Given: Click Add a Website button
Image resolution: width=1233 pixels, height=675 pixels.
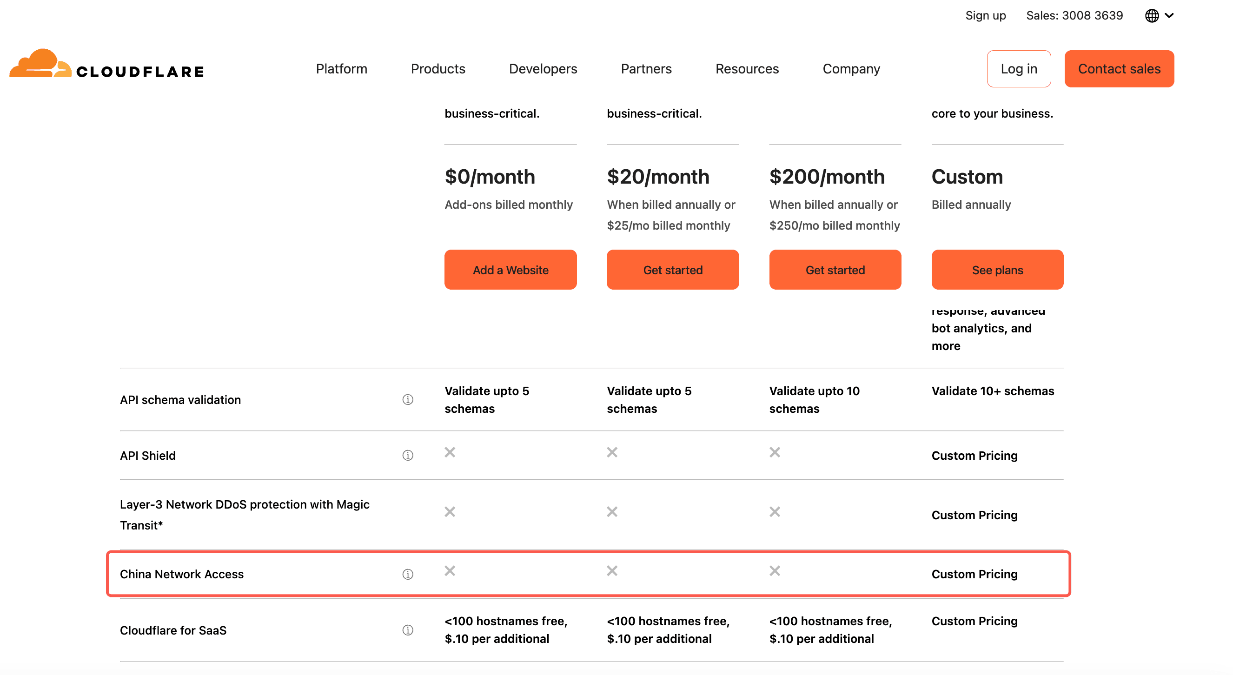Looking at the screenshot, I should 510,270.
